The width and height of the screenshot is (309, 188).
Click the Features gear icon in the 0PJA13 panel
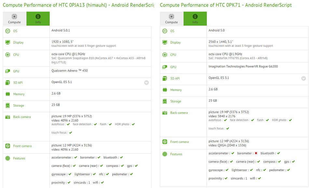click(x=8, y=158)
